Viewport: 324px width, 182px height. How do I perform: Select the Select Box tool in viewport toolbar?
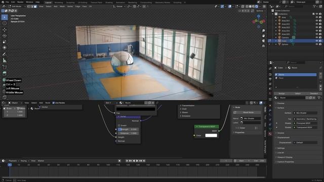pos(5,17)
